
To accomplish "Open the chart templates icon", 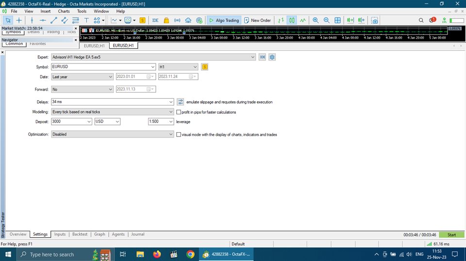I will pos(128,20).
